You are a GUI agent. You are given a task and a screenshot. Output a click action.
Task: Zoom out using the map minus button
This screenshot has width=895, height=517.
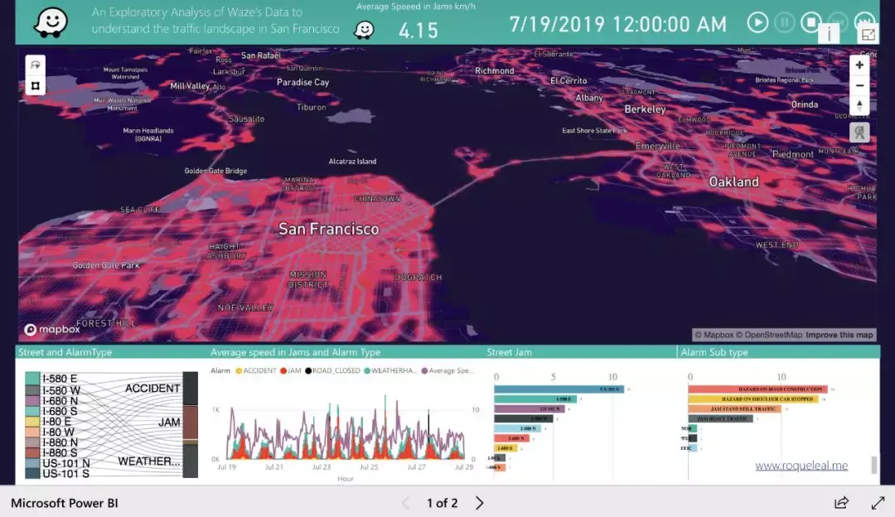coord(859,85)
